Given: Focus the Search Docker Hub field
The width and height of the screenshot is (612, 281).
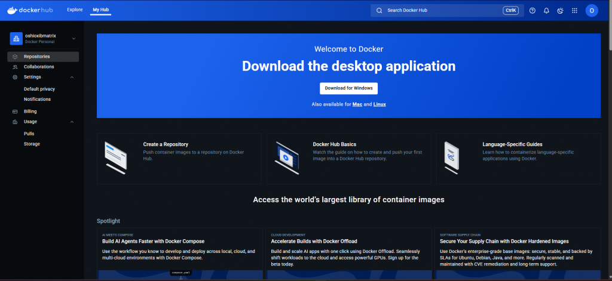Looking at the screenshot, I should 447,11.
